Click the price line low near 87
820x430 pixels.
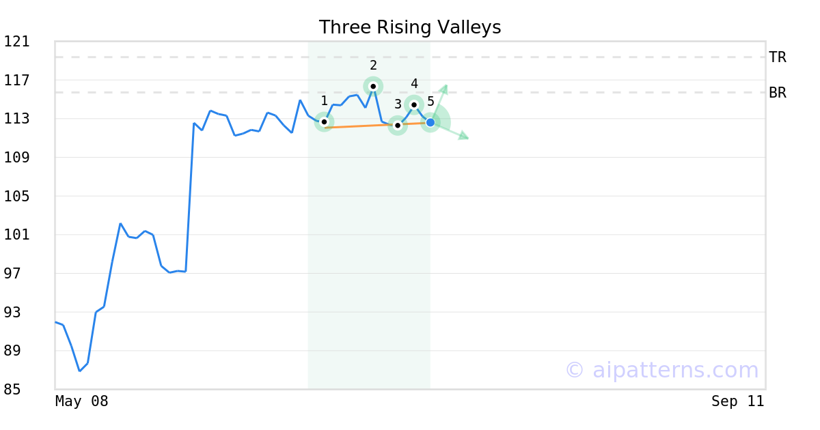[x=80, y=371]
